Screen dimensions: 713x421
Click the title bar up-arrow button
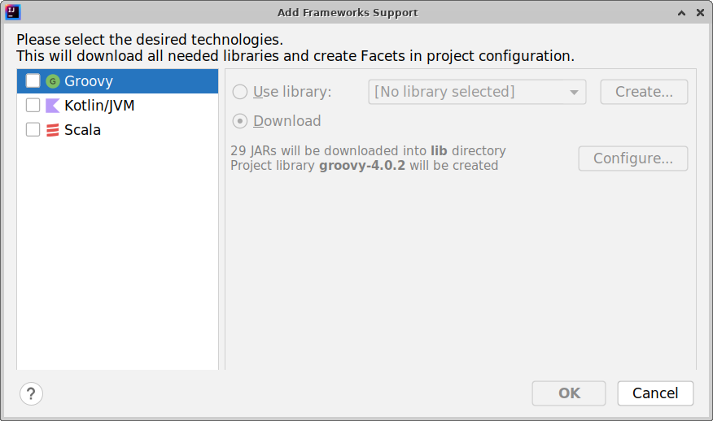point(680,12)
